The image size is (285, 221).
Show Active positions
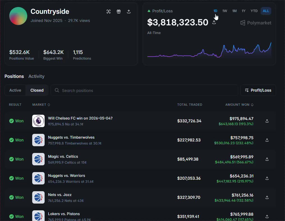point(15,90)
